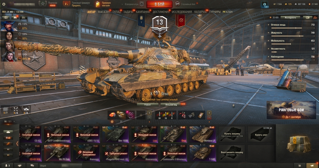This screenshot has width=319, height=168.
Task: Go to the МАГАЗИН tab
Action: click(104, 12)
